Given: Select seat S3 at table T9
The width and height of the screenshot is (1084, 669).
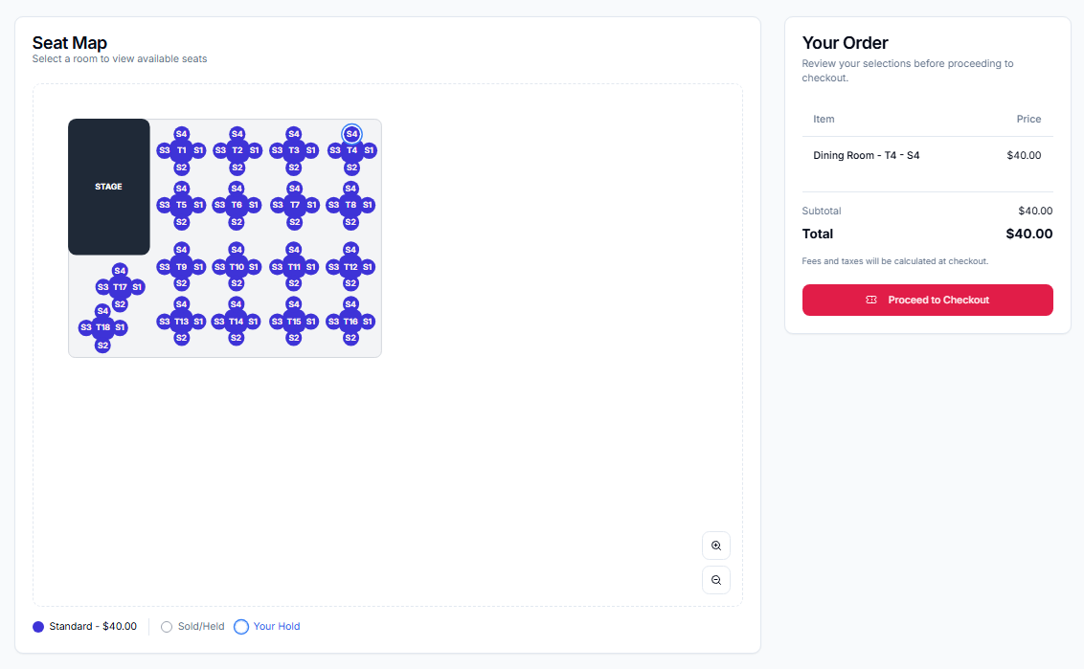Looking at the screenshot, I should pos(164,266).
